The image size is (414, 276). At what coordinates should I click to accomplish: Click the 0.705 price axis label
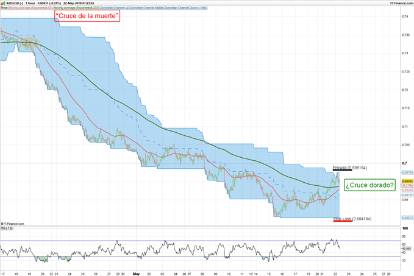tap(406, 145)
